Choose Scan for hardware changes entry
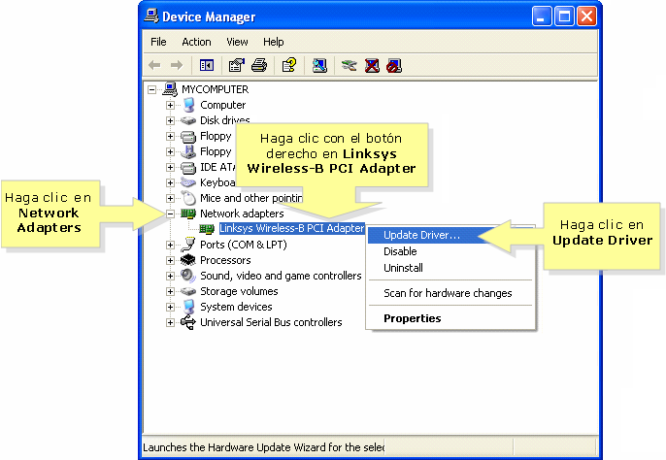666x460 pixels. (450, 293)
